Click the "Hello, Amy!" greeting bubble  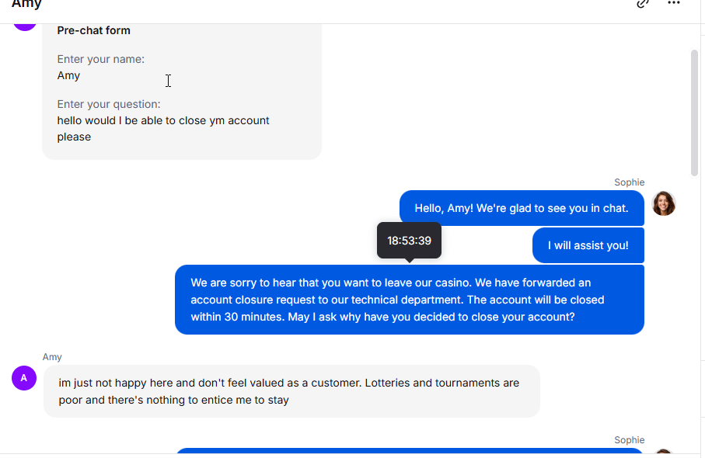[522, 208]
